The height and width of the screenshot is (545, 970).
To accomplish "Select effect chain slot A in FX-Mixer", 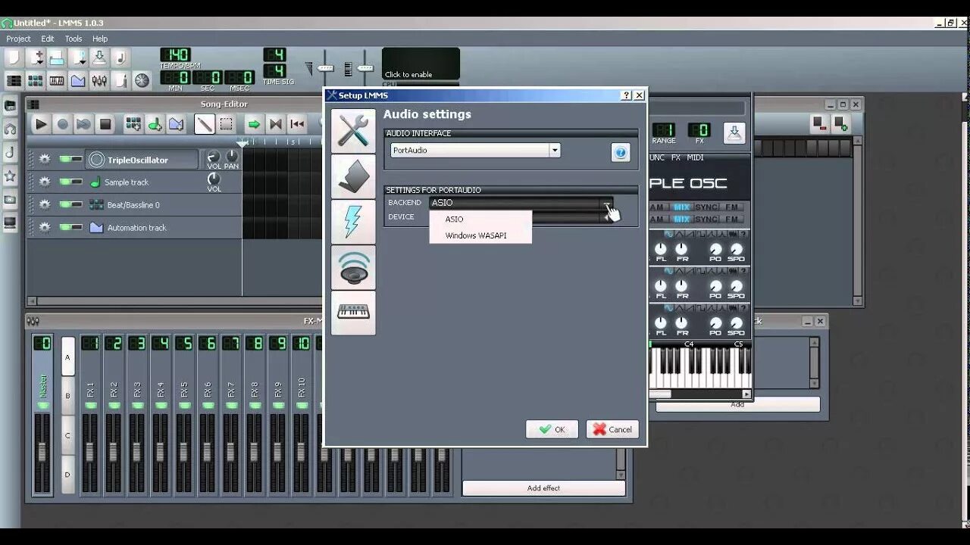I will (68, 357).
